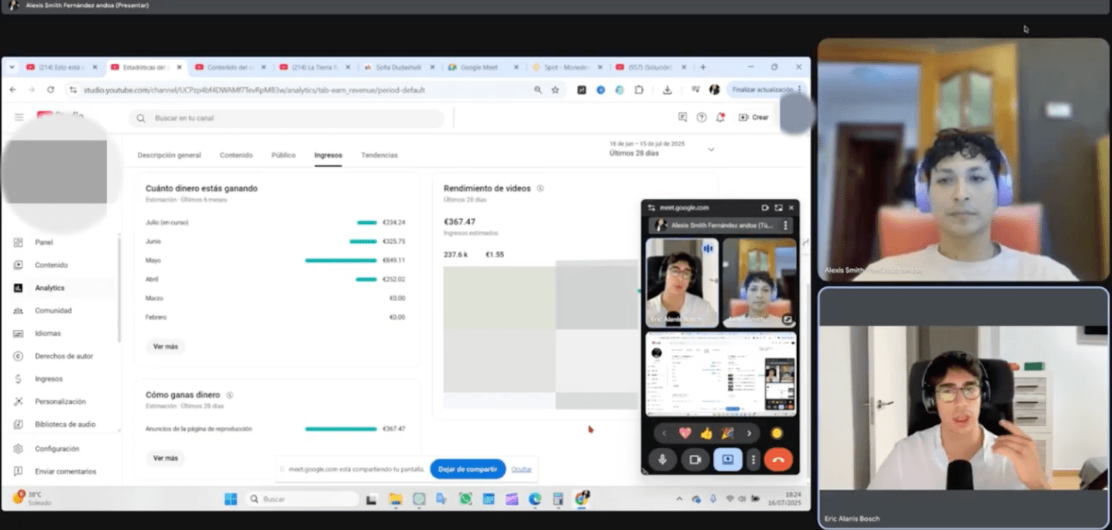Toggle the camera in Meet popup
The image size is (1112, 530).
click(695, 459)
